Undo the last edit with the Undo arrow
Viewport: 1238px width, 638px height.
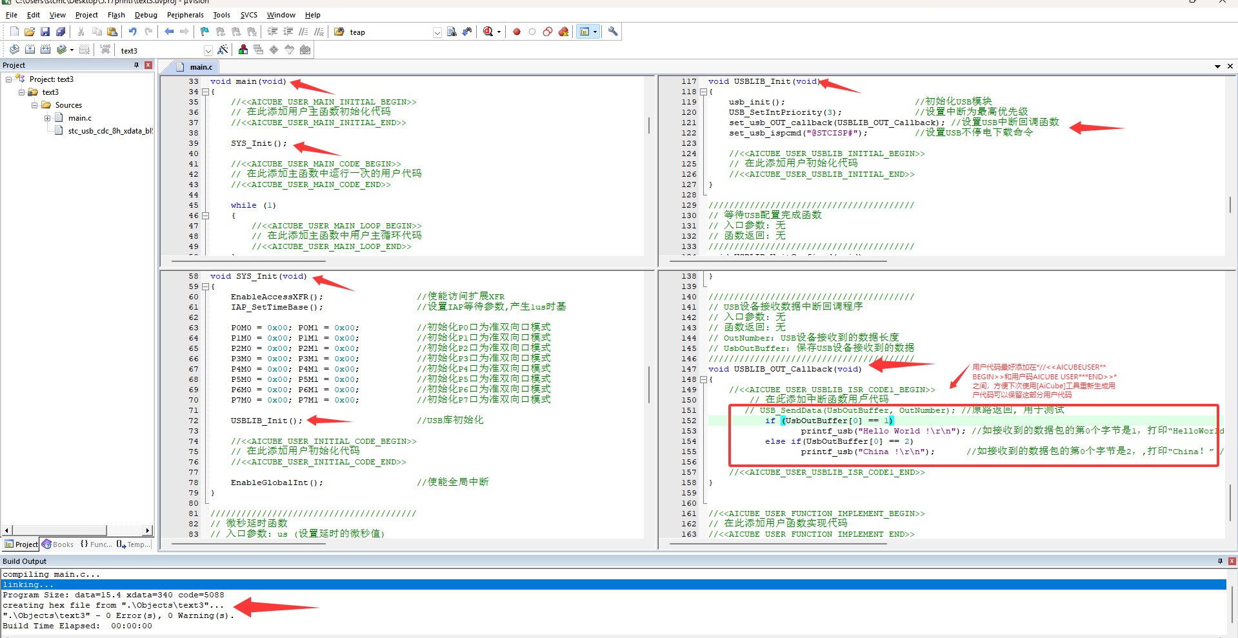tap(133, 32)
